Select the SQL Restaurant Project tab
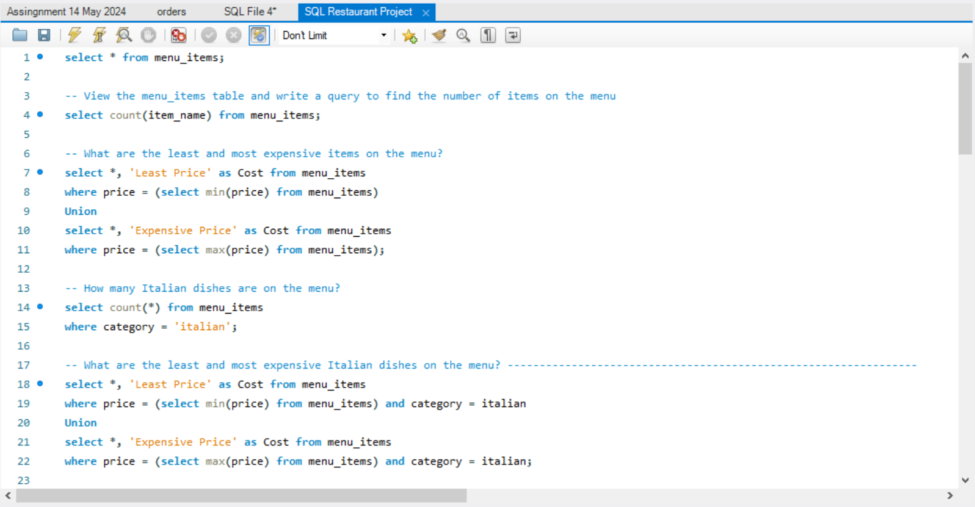975x507 pixels. pos(358,12)
